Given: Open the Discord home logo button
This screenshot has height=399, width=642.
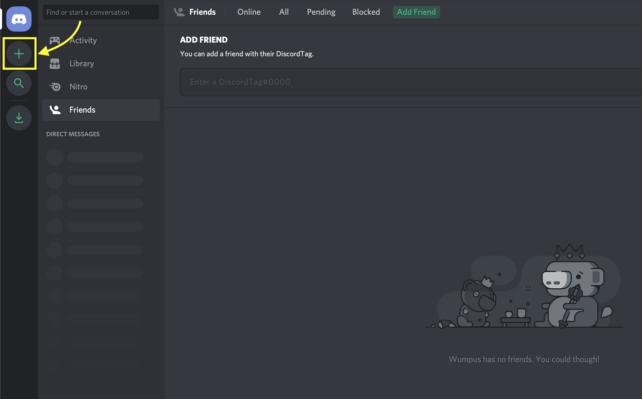Looking at the screenshot, I should click(x=19, y=19).
